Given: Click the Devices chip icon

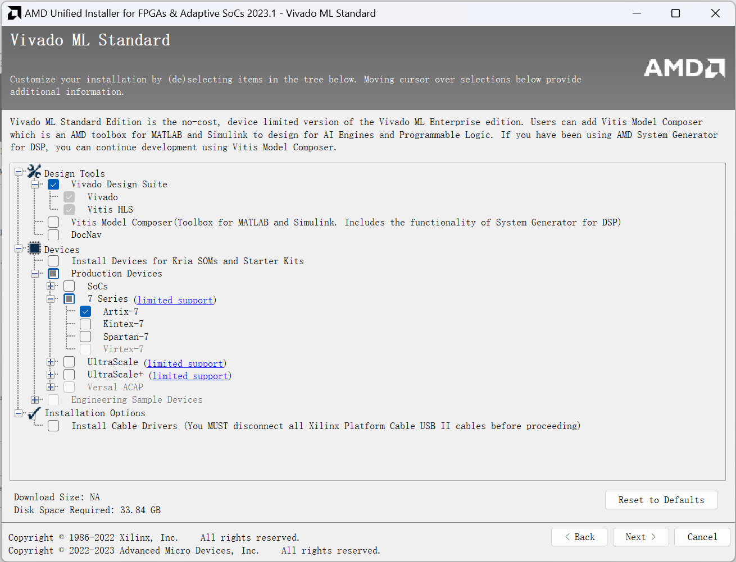Looking at the screenshot, I should click(34, 248).
